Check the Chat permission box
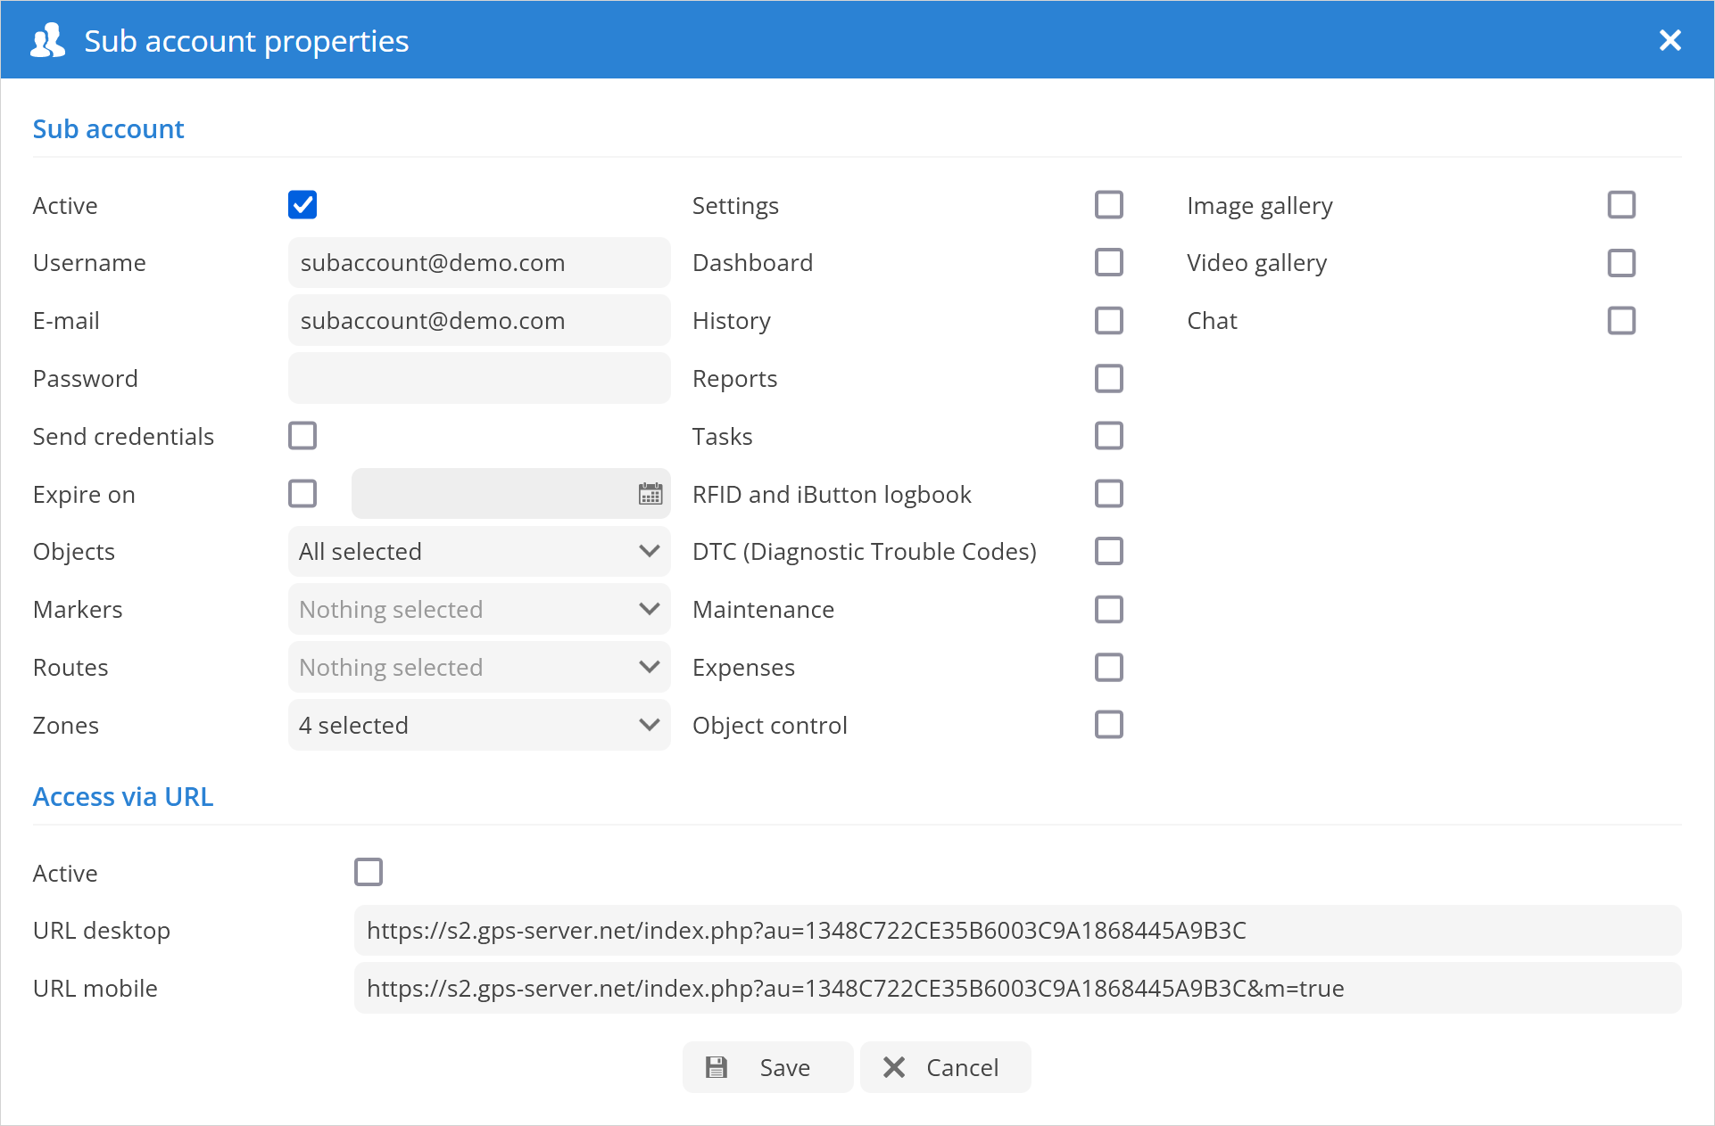1715x1126 pixels. point(1620,321)
